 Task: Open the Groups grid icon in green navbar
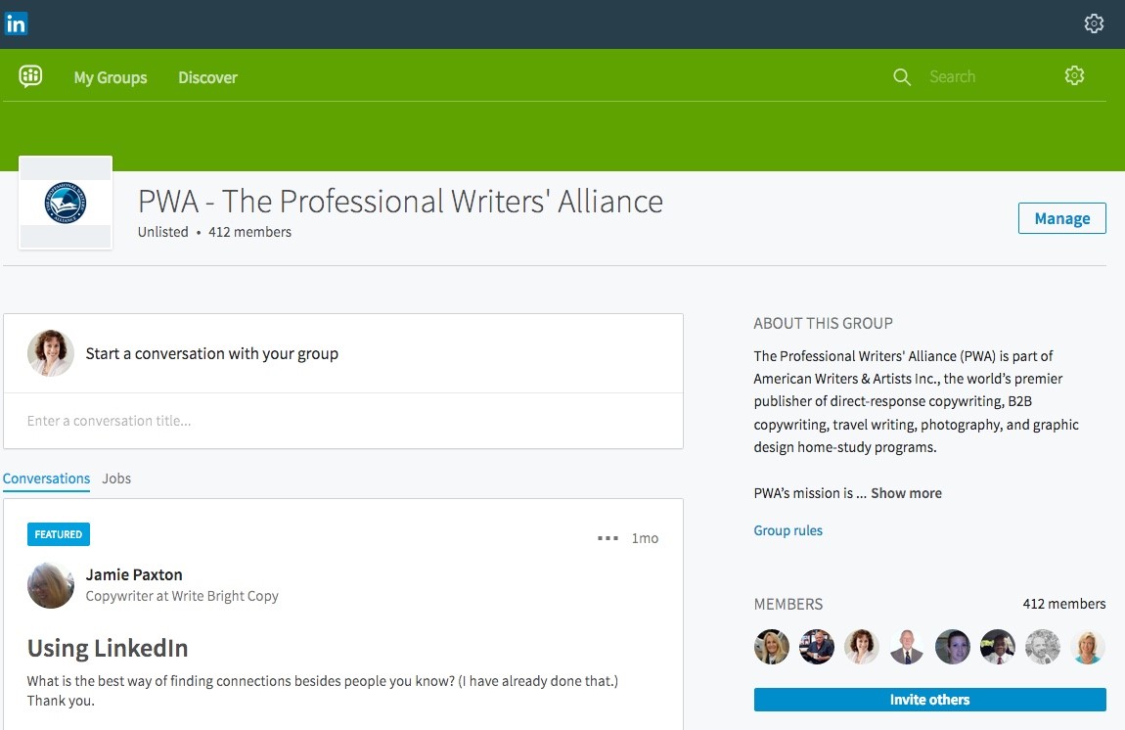coord(28,75)
